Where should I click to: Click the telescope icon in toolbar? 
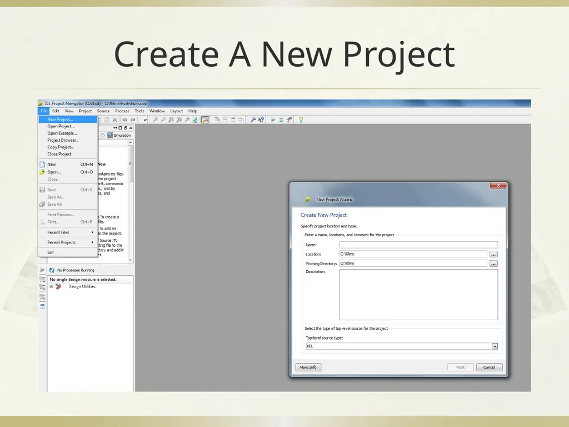pyautogui.click(x=289, y=120)
